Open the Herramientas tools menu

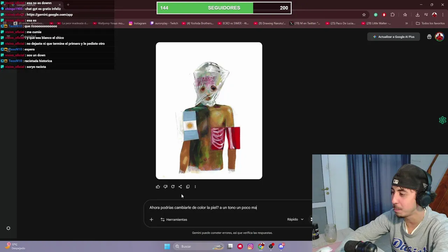tap(174, 219)
